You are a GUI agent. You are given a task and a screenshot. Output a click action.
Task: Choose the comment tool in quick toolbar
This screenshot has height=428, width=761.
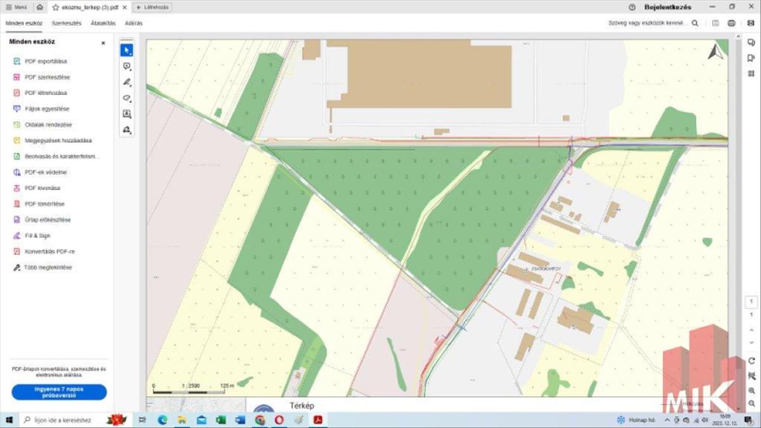(x=127, y=67)
